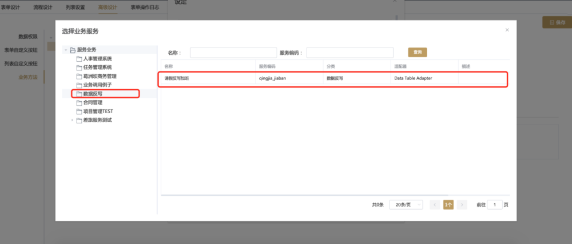Collapse the 服务业务 root tree node
572x244 pixels.
[66, 50]
